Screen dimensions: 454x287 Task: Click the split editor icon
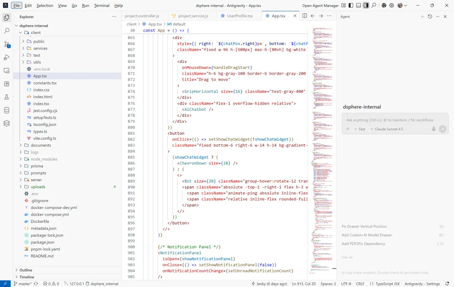(x=305, y=16)
